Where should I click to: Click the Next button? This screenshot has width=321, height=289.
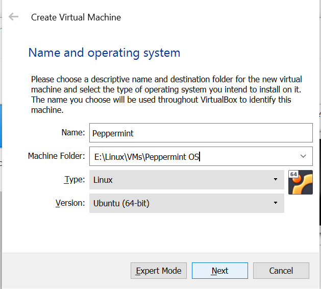click(219, 271)
